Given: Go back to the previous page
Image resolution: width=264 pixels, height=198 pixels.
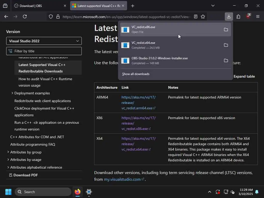Looking at the screenshot, I should coord(6,16).
